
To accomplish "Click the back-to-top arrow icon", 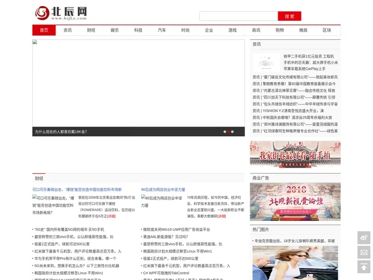I will (364, 267).
